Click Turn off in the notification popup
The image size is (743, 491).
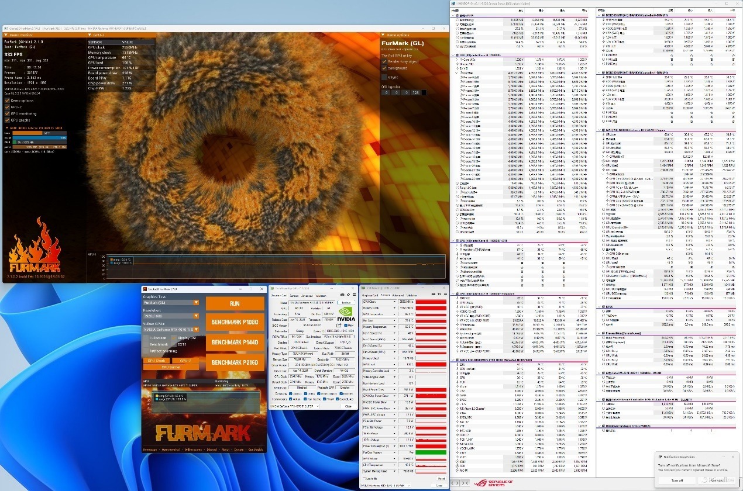(677, 480)
